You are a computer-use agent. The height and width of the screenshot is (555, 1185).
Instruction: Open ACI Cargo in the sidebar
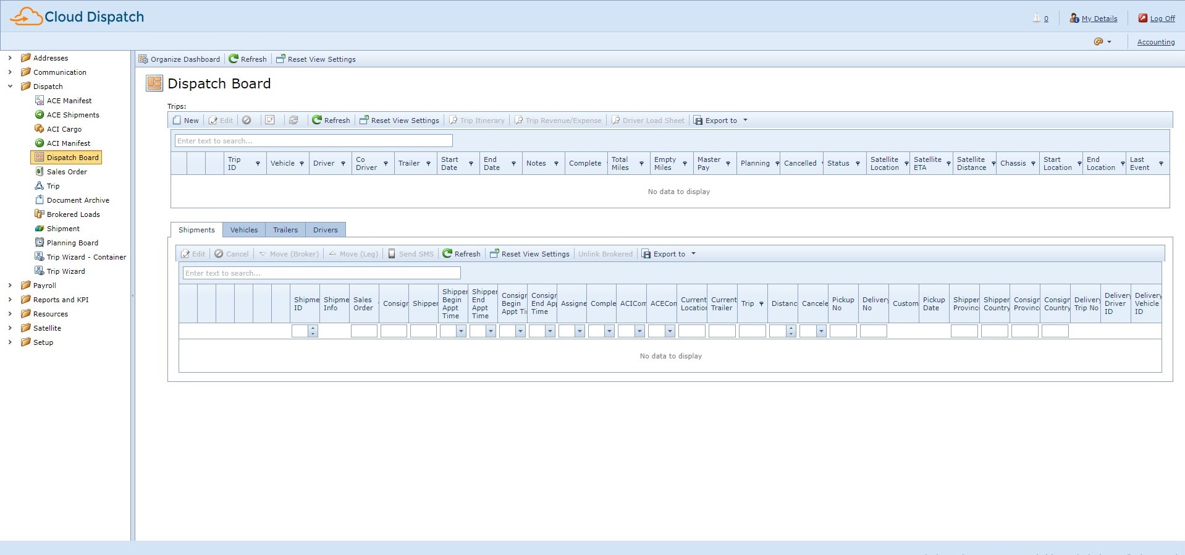coord(64,129)
